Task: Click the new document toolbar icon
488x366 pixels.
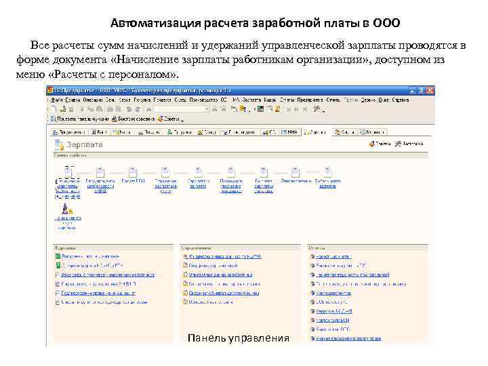Action: click(52, 109)
